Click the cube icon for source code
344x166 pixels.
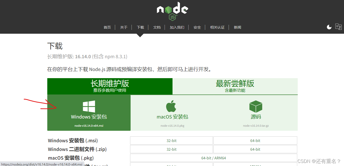tap(256, 106)
